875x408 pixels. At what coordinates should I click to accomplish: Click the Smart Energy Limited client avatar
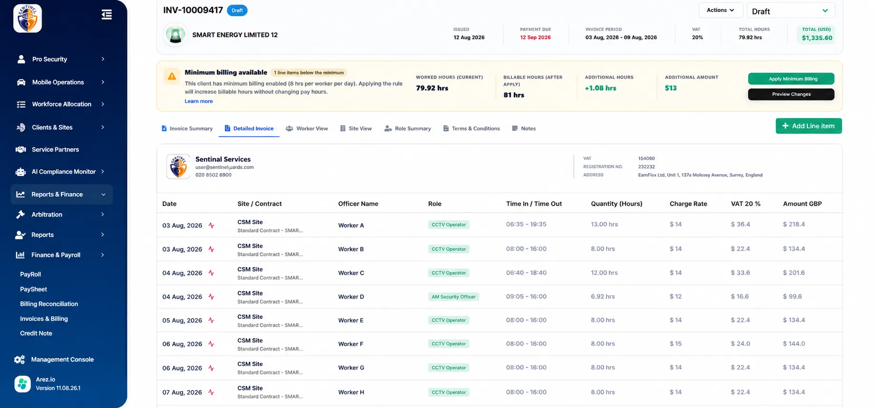(x=175, y=35)
